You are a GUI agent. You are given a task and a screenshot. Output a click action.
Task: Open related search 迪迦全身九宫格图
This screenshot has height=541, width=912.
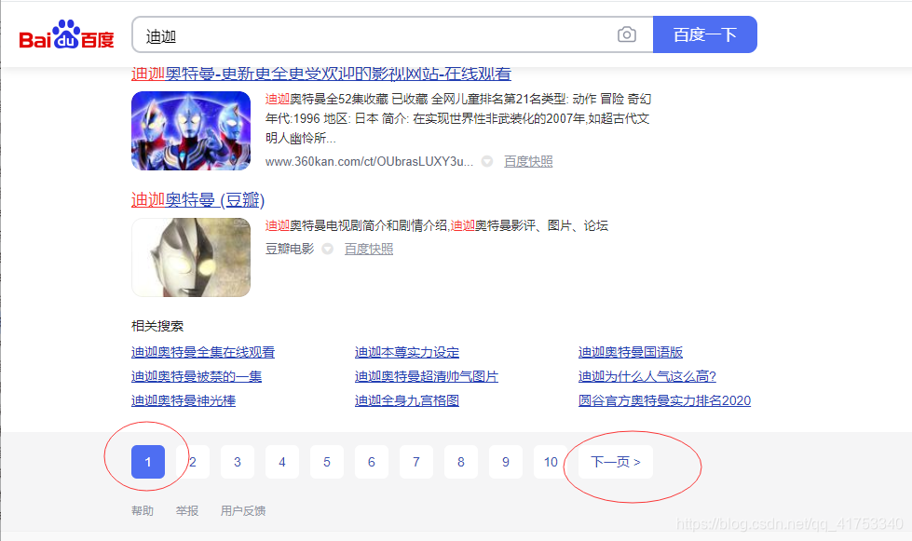pos(407,401)
